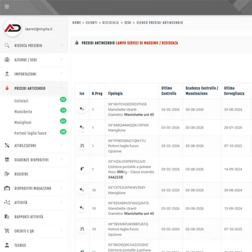Click Manichette green count badge
The height and width of the screenshot is (252, 252).
point(63,110)
